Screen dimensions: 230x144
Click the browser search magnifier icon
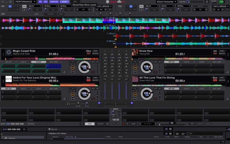(190, 133)
